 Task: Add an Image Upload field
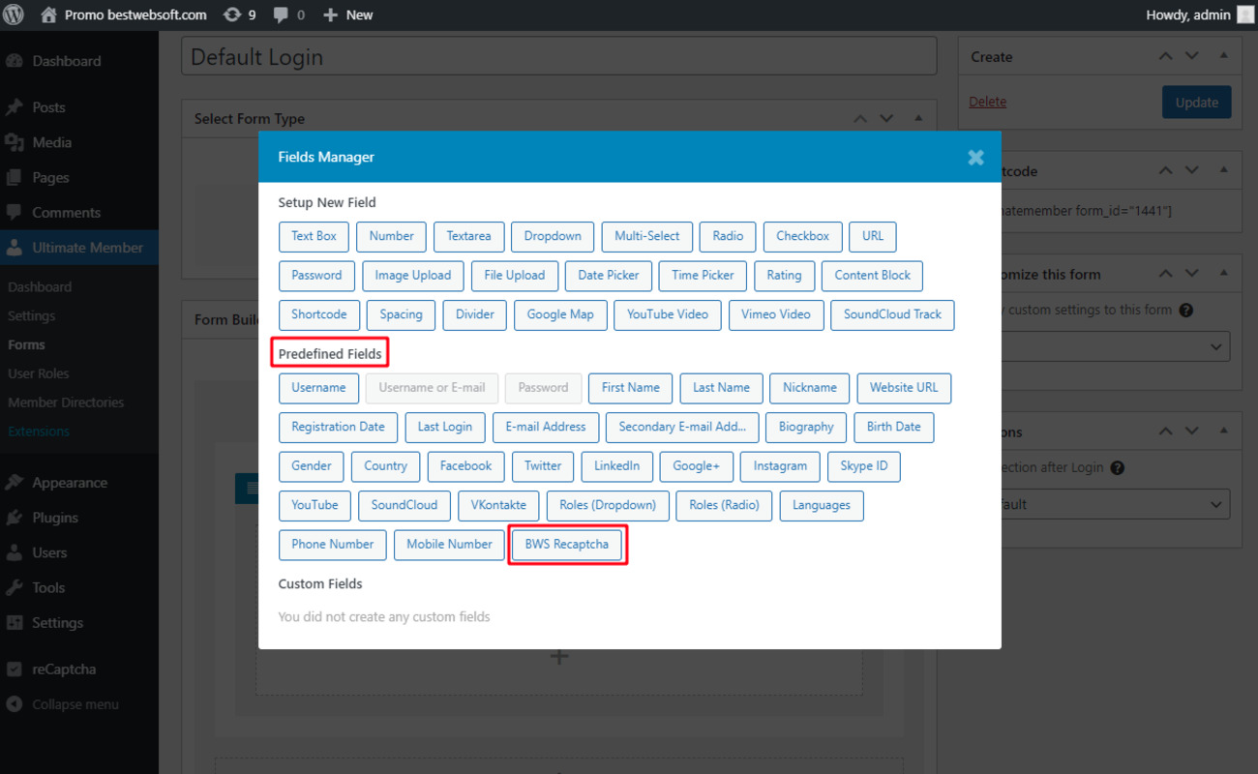(413, 275)
